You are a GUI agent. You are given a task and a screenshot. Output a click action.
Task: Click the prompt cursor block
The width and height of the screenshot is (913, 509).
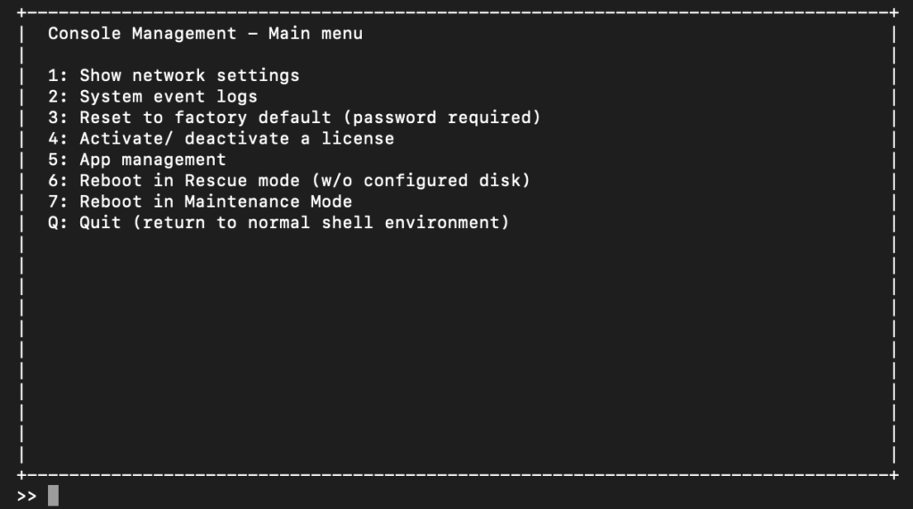tap(53, 496)
